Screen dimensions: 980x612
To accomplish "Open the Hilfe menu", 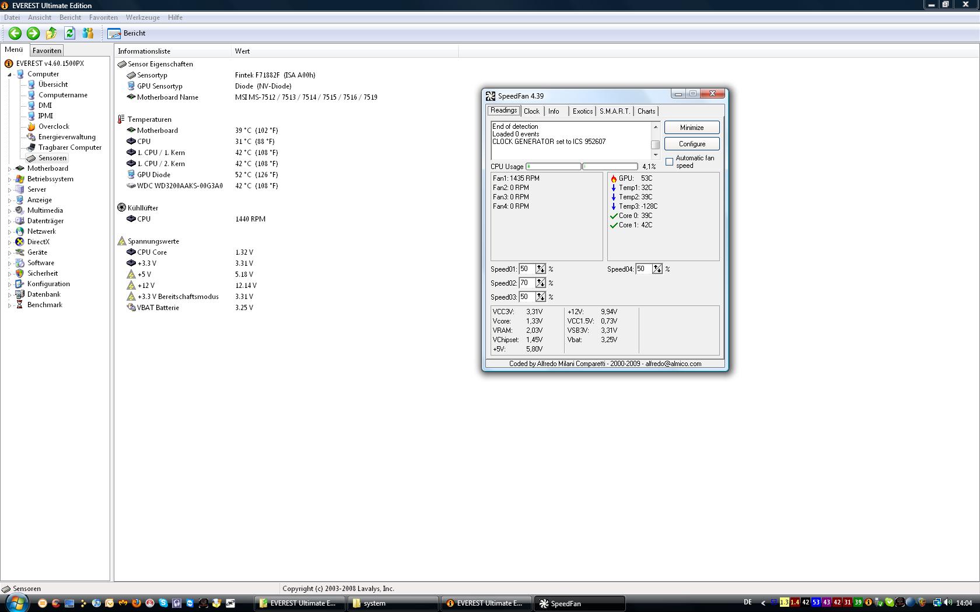I will click(x=175, y=17).
